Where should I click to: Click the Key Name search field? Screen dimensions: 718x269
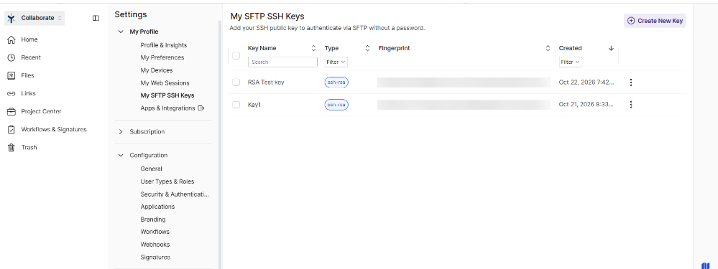coord(282,62)
